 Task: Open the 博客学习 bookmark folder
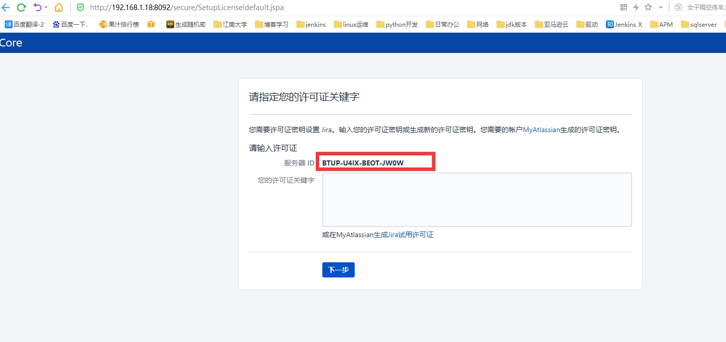coord(272,24)
